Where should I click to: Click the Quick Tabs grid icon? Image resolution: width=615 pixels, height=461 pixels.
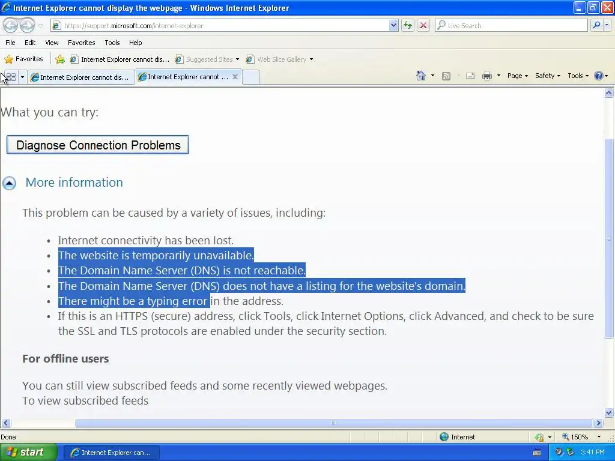pos(11,77)
